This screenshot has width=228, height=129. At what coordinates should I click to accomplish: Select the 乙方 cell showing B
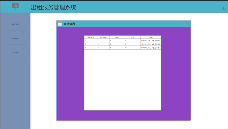133,41
